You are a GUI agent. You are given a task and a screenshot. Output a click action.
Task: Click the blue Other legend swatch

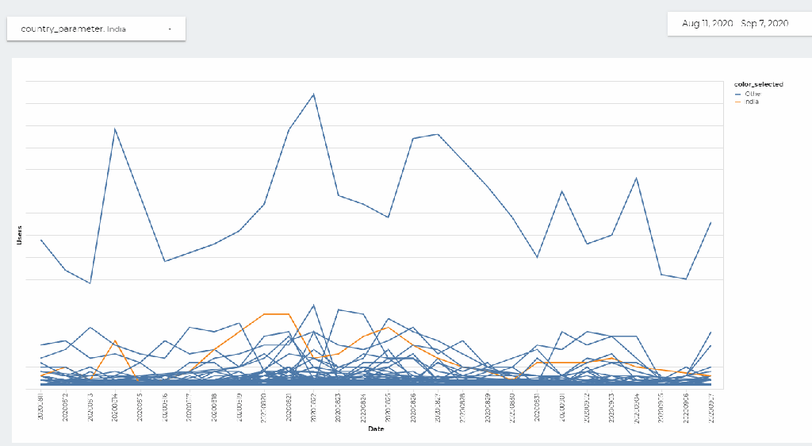(x=738, y=94)
